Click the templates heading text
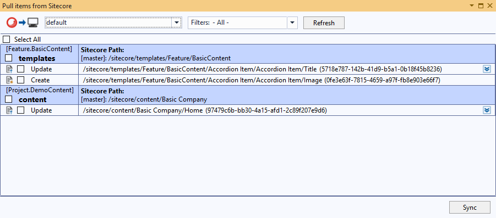496x218 pixels. (x=37, y=58)
